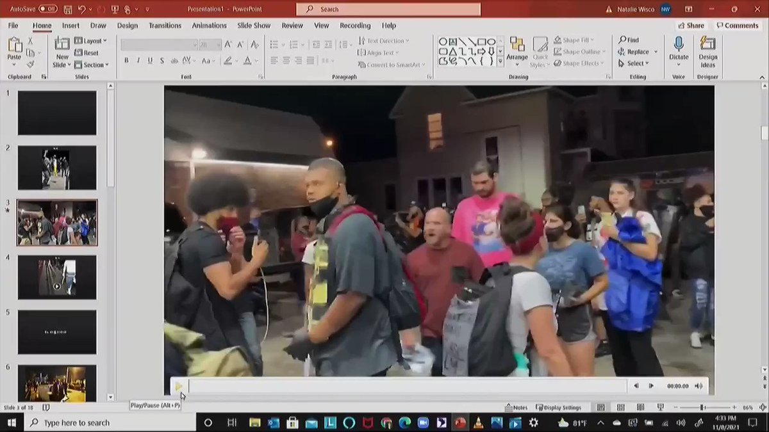
Task: Switch to the Design tab
Action: (128, 26)
